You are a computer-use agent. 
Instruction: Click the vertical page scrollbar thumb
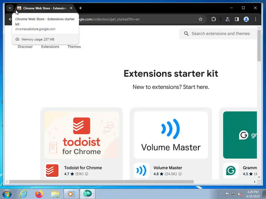(x=259, y=46)
